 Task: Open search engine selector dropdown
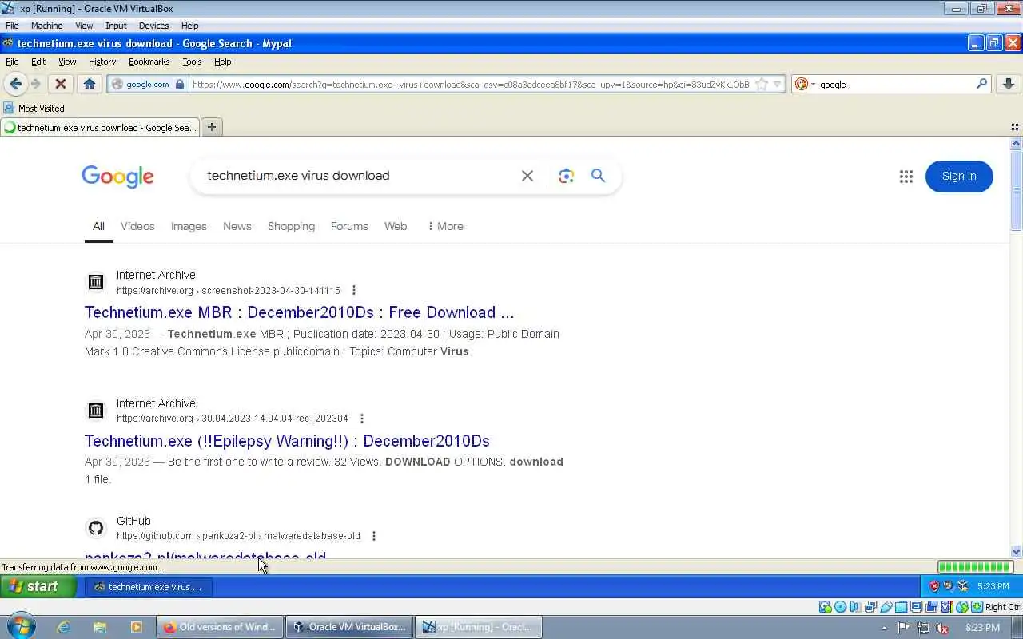point(805,84)
